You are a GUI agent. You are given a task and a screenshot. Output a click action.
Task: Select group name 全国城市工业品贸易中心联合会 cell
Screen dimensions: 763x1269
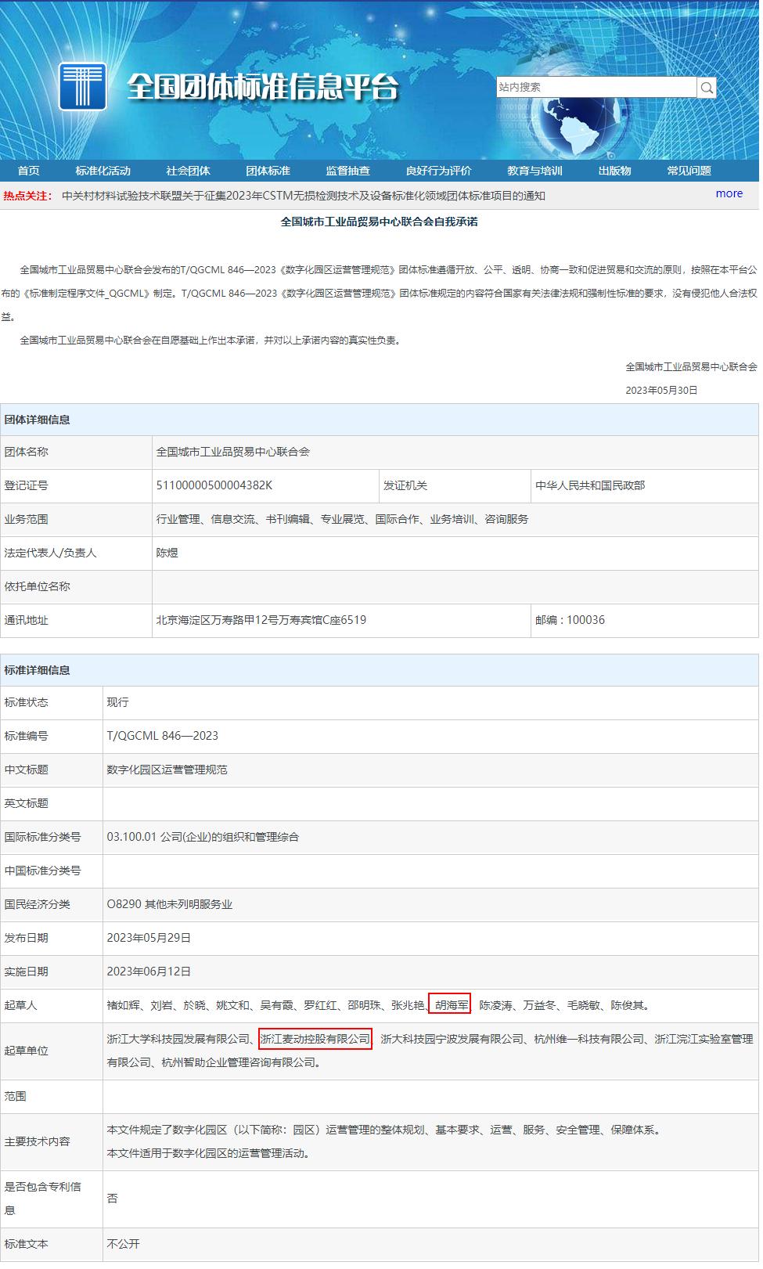click(233, 452)
